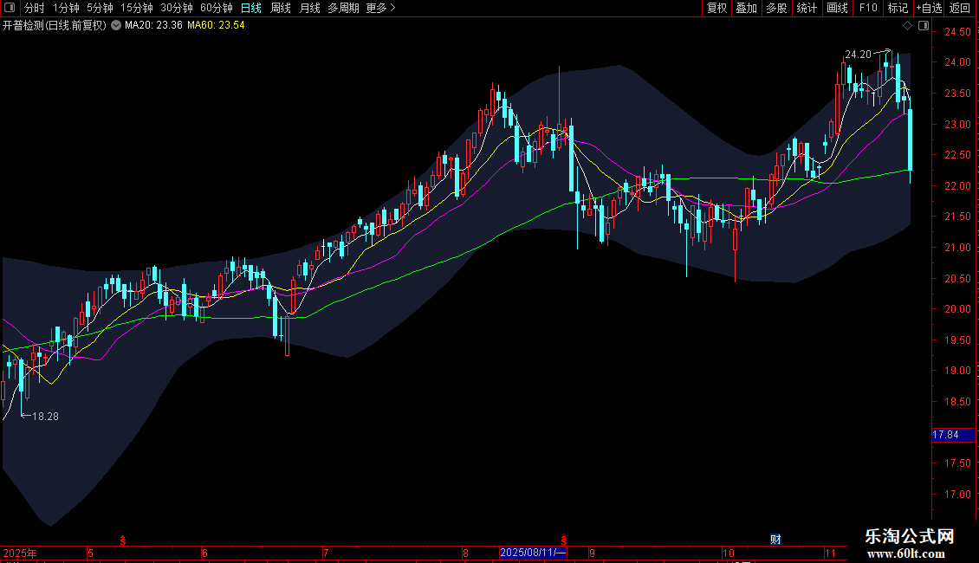Click the 开普检测(日线.前复权) title
Viewport: 979px width, 563px height.
pyautogui.click(x=55, y=26)
